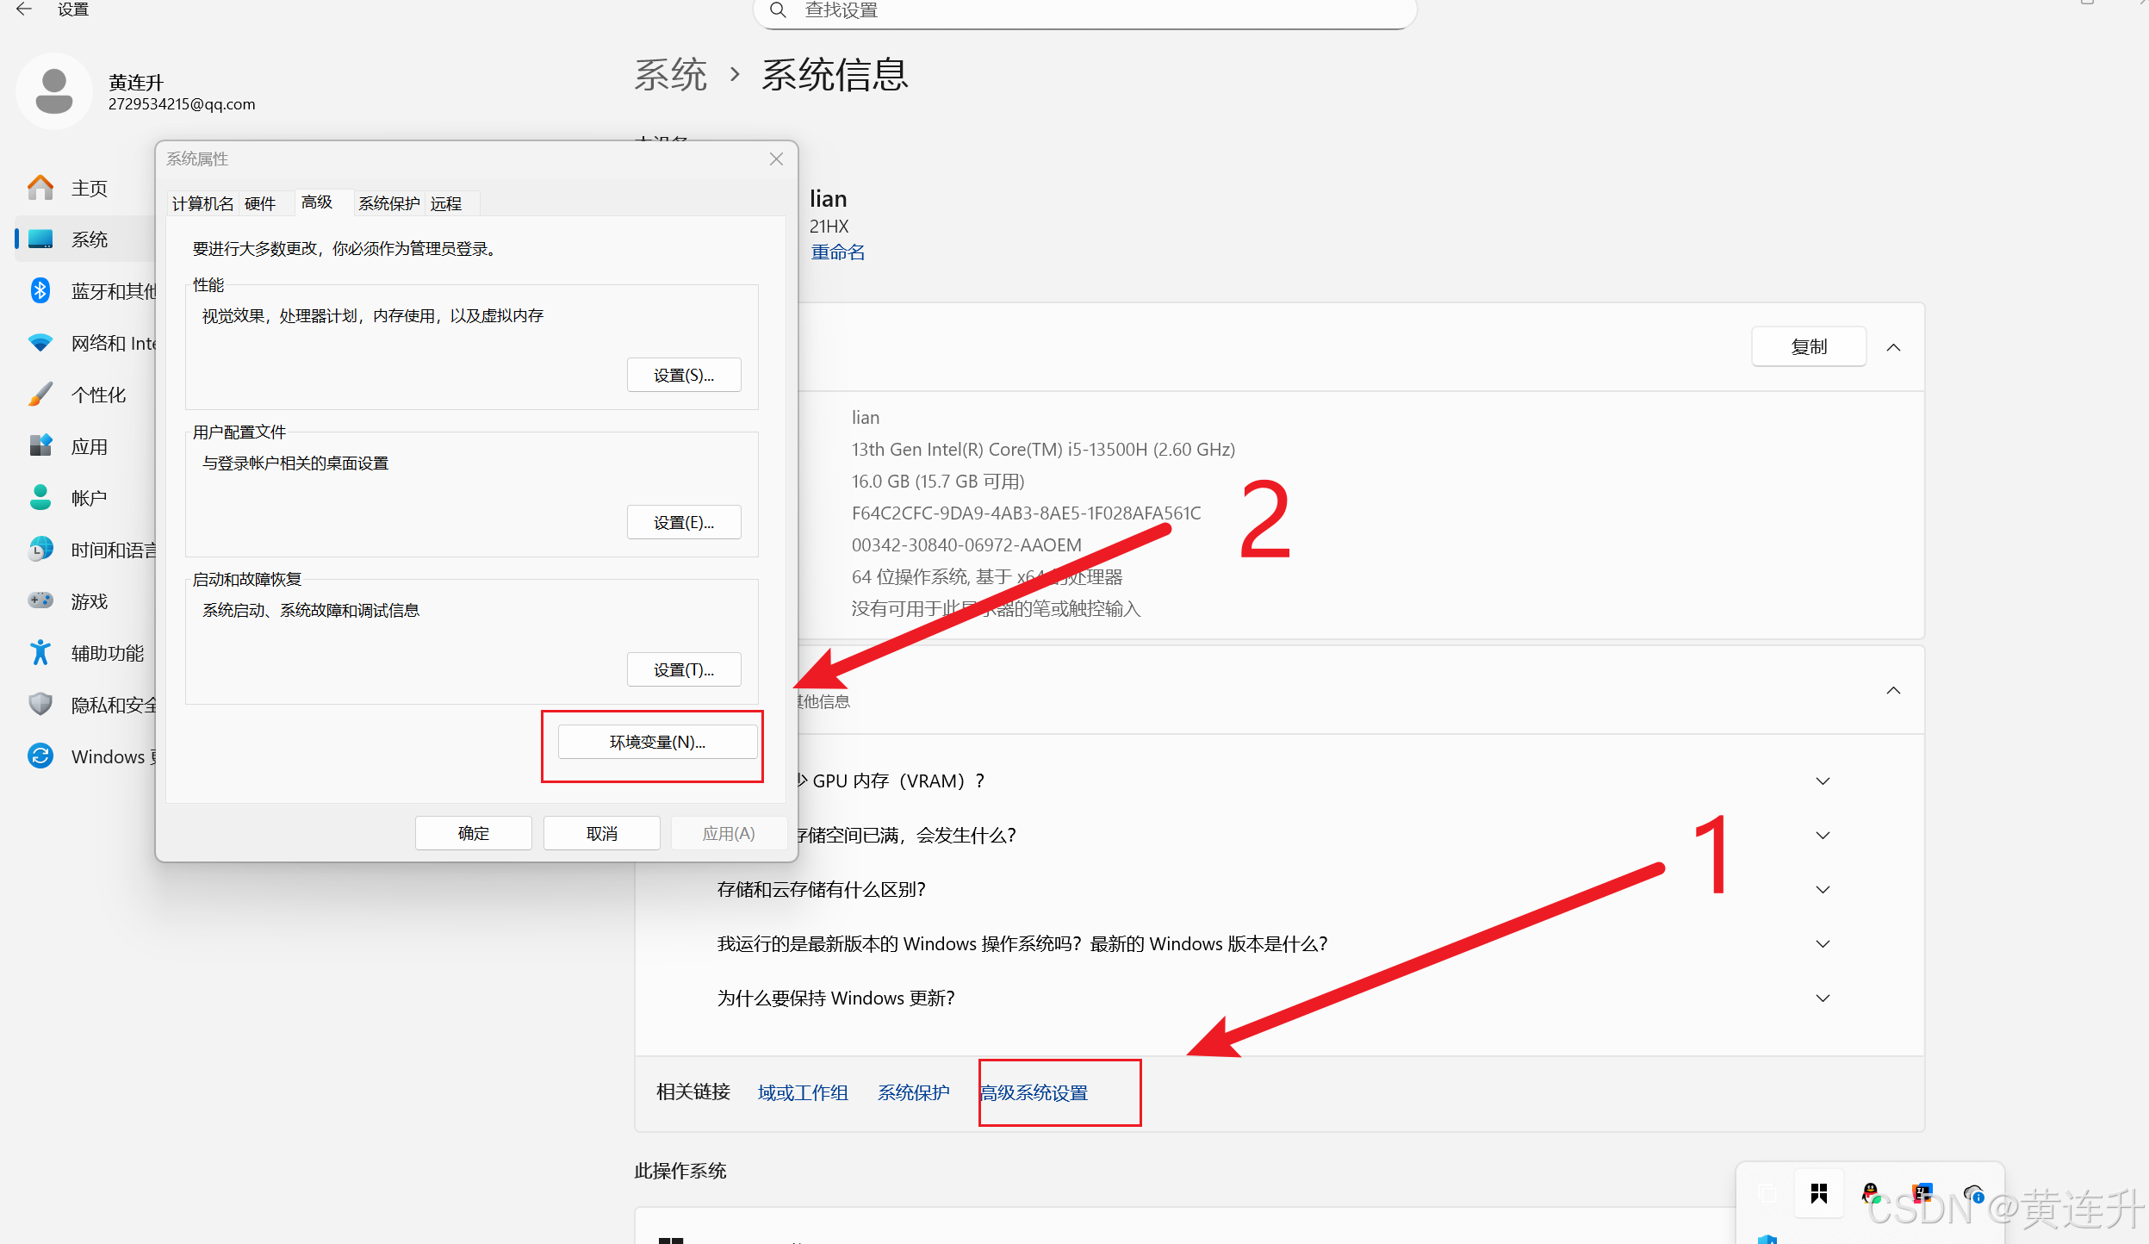
Task: Click the text 要进行大多数更改，你必须作为管理员登录。
Action: (x=345, y=249)
